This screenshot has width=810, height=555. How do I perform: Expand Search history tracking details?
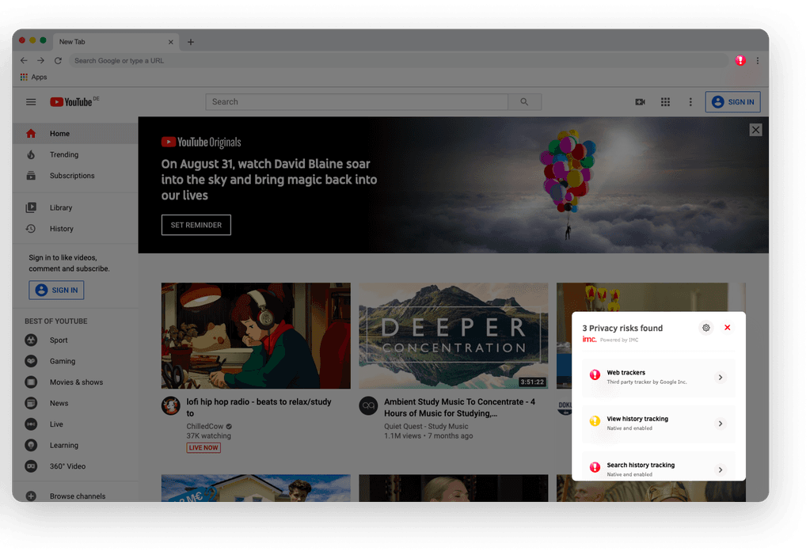tap(720, 469)
